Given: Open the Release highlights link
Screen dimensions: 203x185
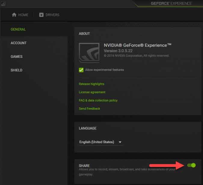Looking at the screenshot, I should coord(91,84).
